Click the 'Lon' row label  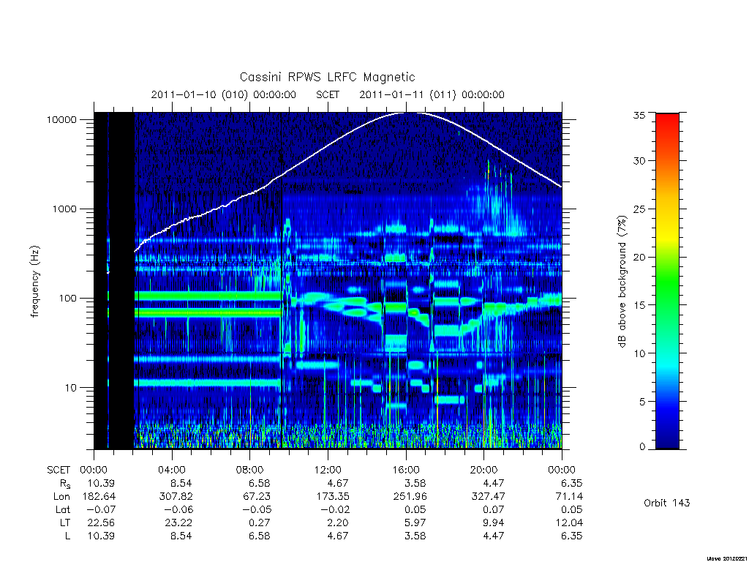(61, 497)
